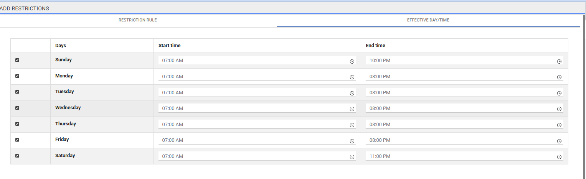Toggle the Wednesday checkbox
586x179 pixels.
17,108
